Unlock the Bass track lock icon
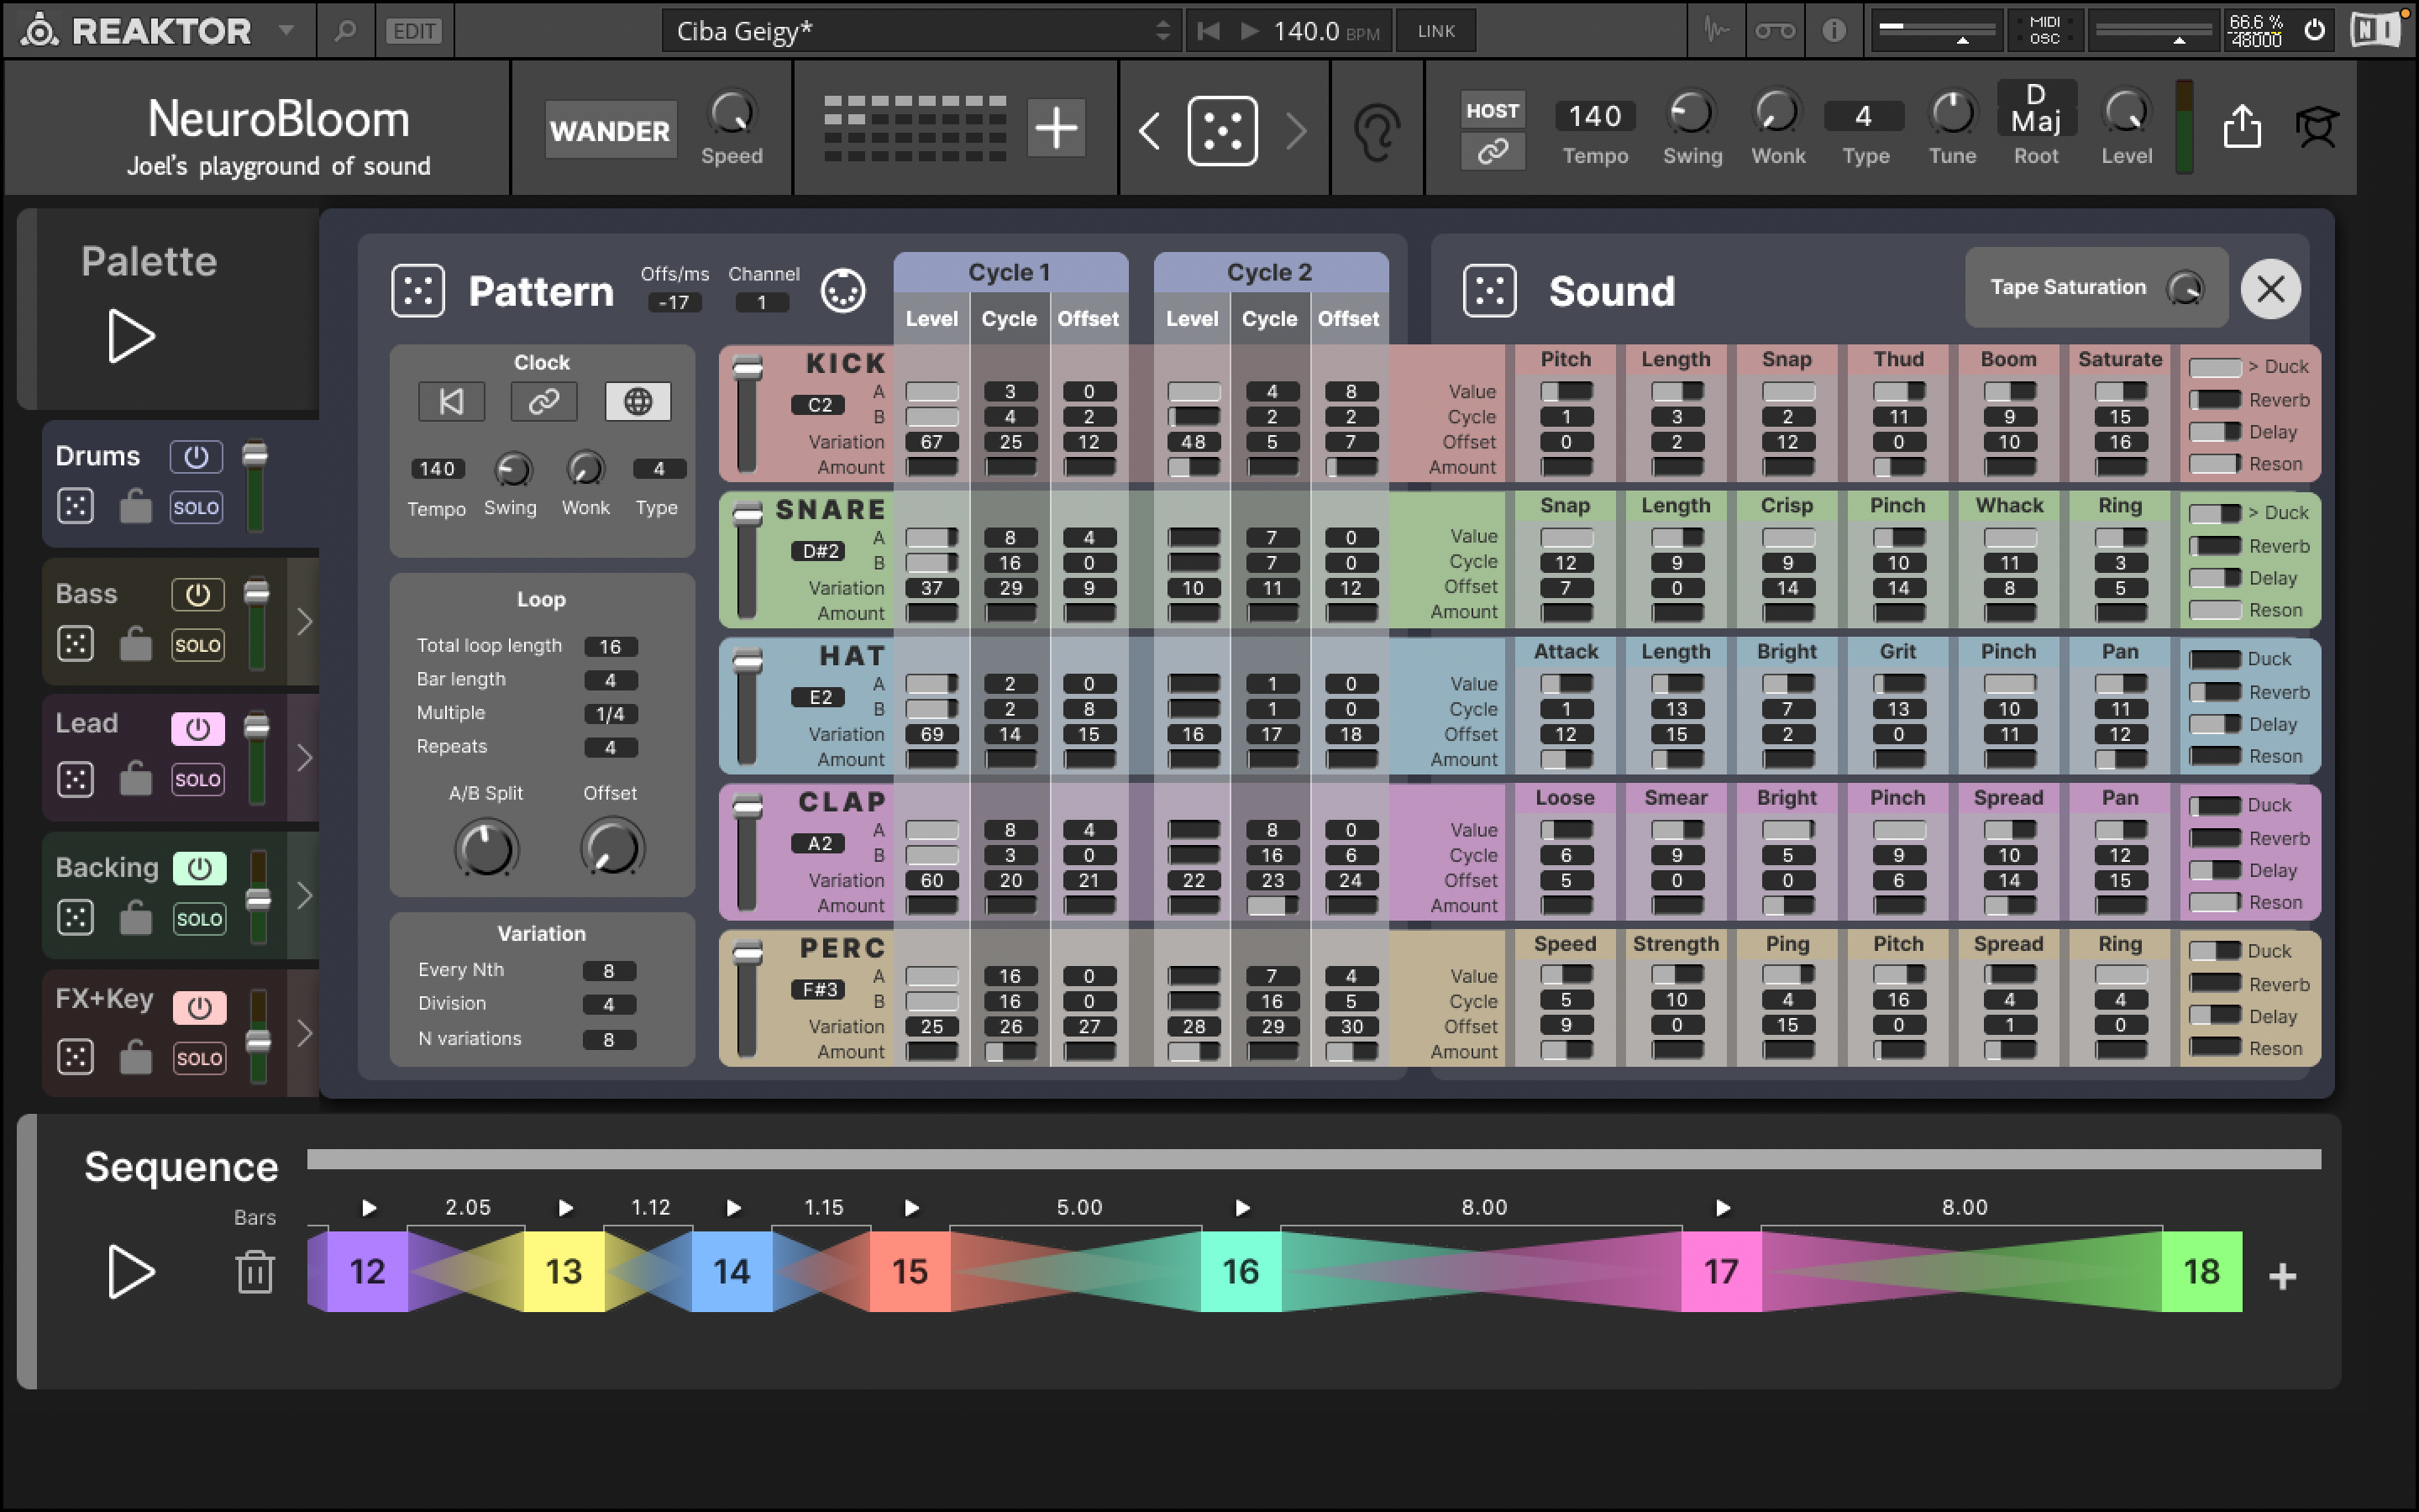This screenshot has width=2419, height=1512. coord(136,644)
